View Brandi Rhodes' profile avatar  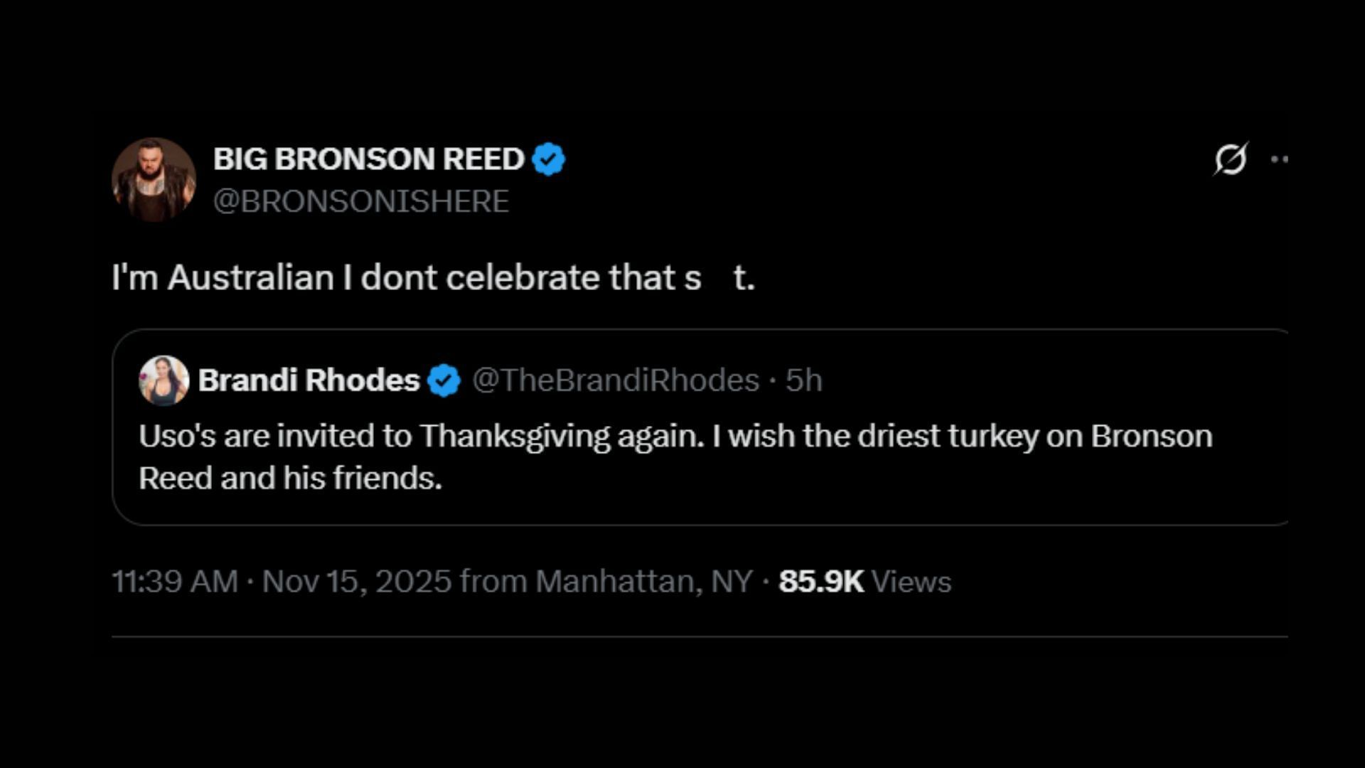[164, 381]
